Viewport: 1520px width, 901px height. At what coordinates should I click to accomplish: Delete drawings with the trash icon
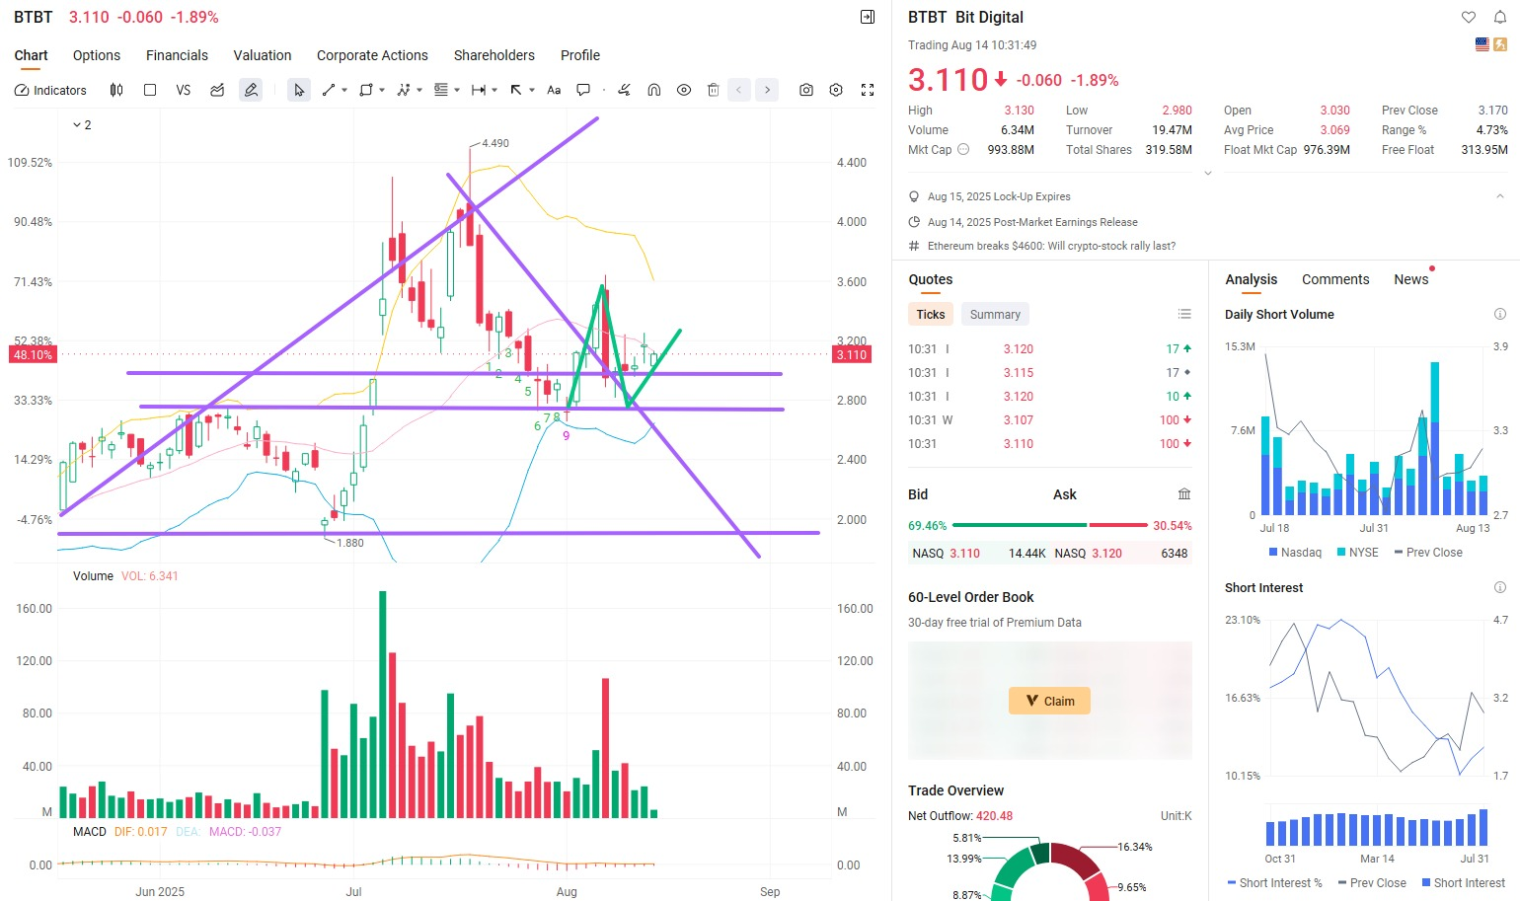[x=714, y=90]
